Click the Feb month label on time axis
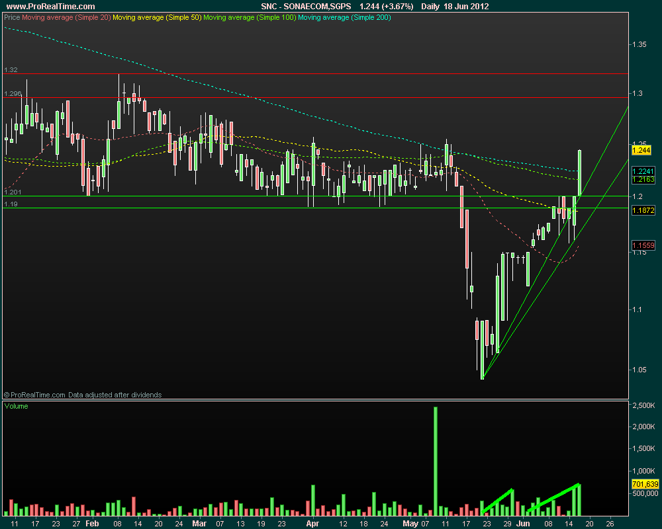This screenshot has height=529, width=662. [x=92, y=524]
